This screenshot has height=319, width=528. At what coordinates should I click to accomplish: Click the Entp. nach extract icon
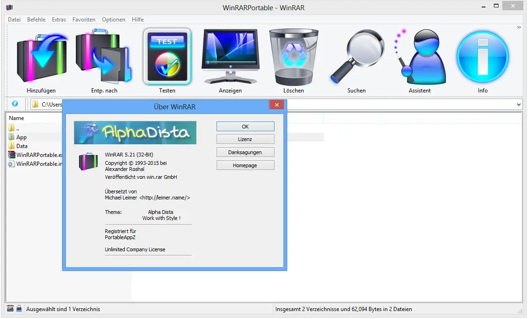click(x=104, y=56)
